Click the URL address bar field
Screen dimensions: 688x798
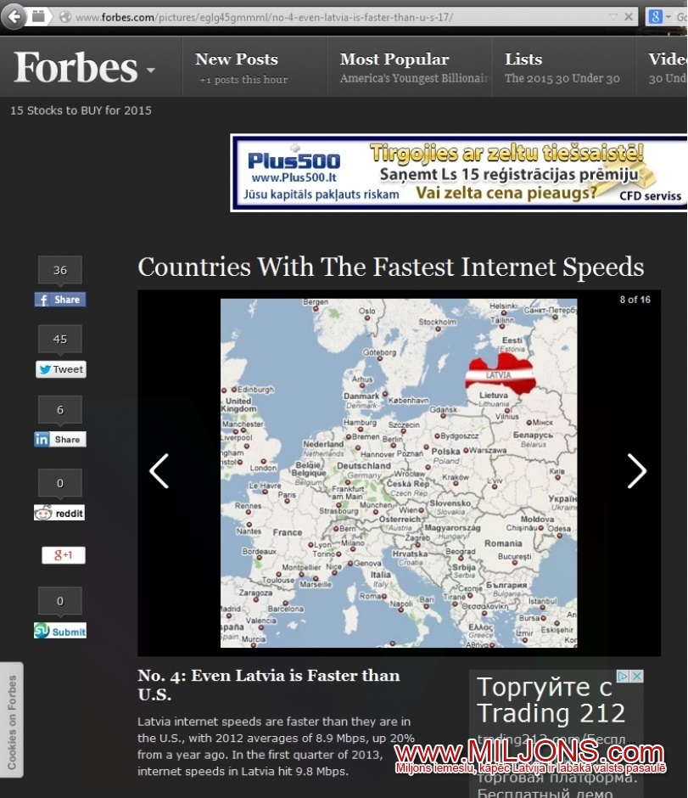pos(339,17)
